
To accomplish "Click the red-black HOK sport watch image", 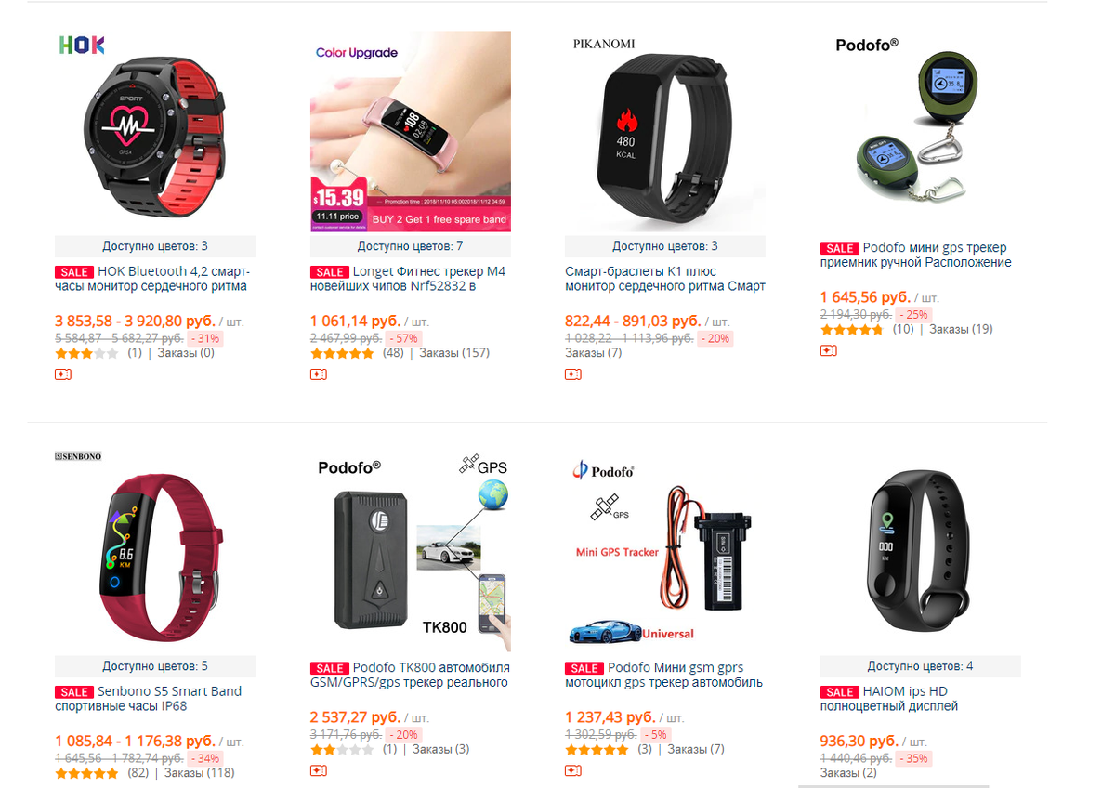I will point(155,131).
